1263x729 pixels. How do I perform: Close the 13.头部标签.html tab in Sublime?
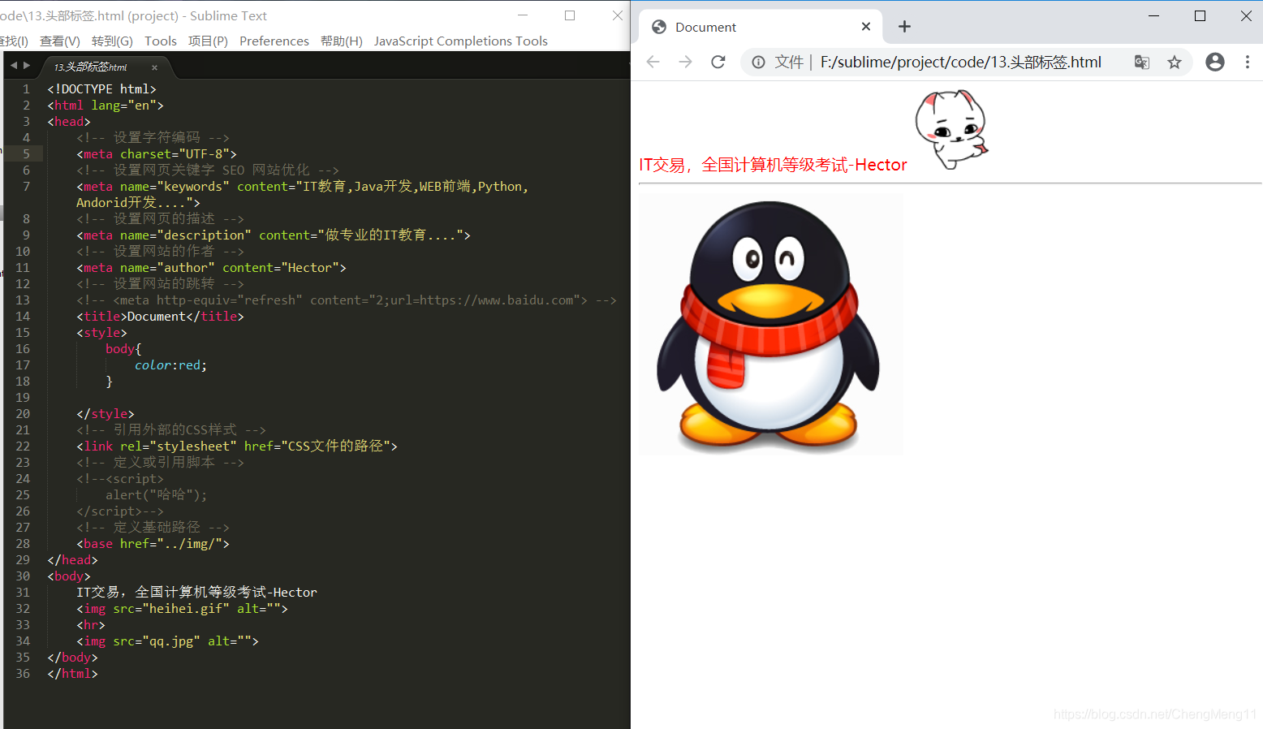coord(154,67)
